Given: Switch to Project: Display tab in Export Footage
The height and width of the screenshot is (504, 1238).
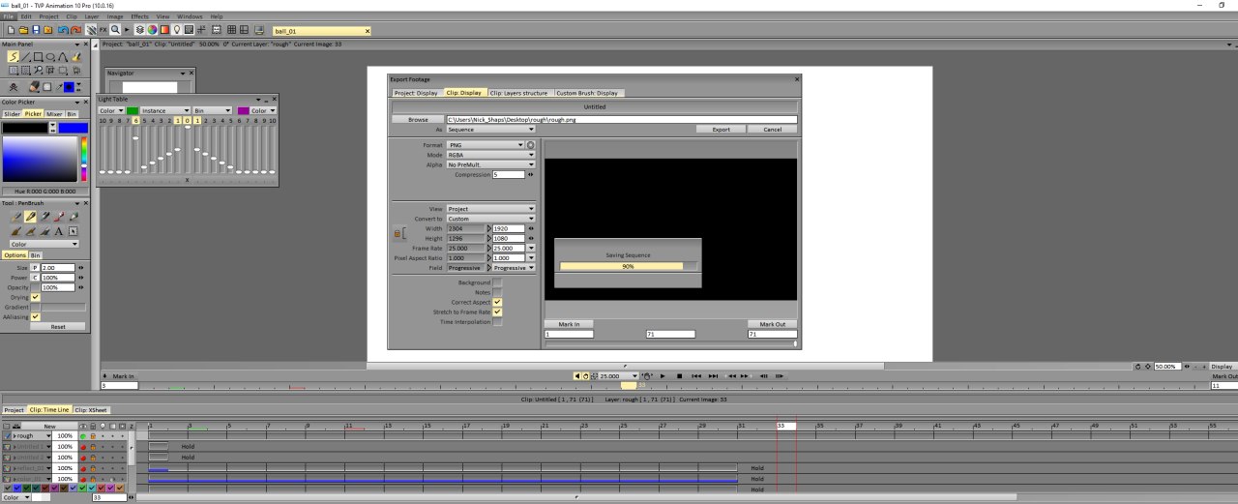Looking at the screenshot, I should [415, 93].
